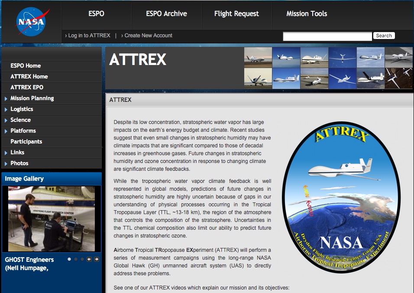Image resolution: width=414 pixels, height=293 pixels.
Task: Click paragraph starting 'Despite its low concentration'
Action: pos(192,146)
